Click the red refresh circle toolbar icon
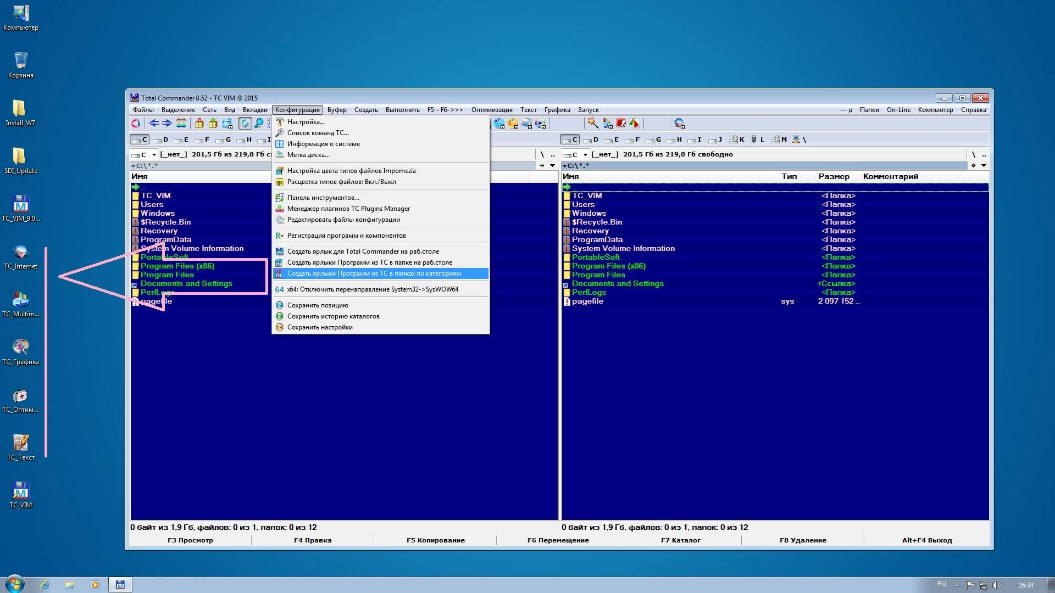1055x593 pixels. coord(136,124)
